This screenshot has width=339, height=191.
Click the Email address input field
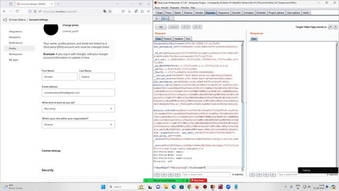click(x=78, y=93)
